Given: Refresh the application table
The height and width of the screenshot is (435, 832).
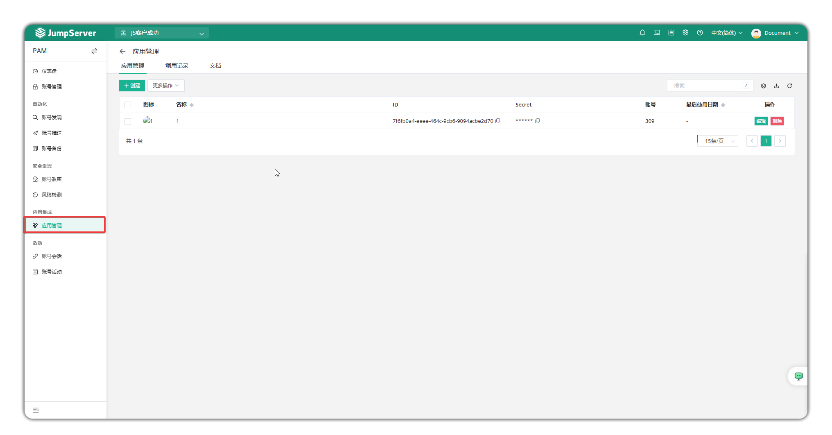Looking at the screenshot, I should tap(789, 86).
